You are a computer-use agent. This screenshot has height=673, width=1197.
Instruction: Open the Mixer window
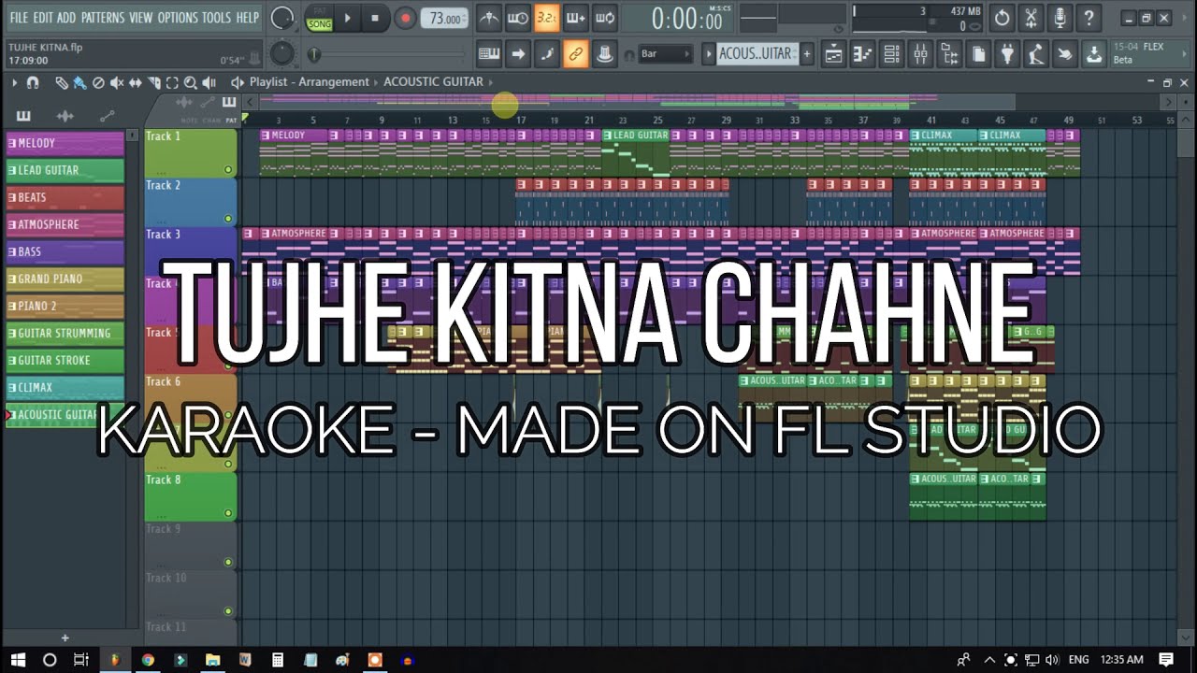[x=920, y=54]
